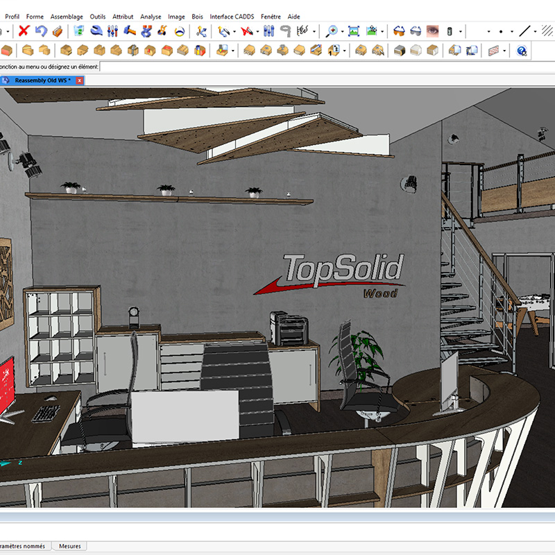
Task: Click the wood block numbered 1 icon
Action: pos(334,51)
